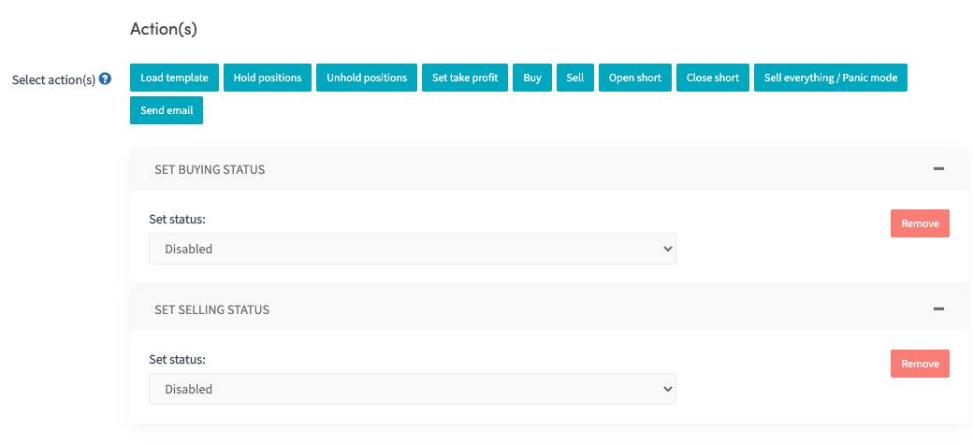
Task: Click the help icon beside Select action(s)
Action: pyautogui.click(x=106, y=79)
